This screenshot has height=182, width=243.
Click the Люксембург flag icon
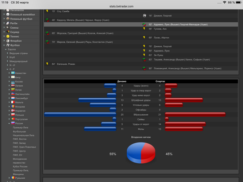pos(13,98)
